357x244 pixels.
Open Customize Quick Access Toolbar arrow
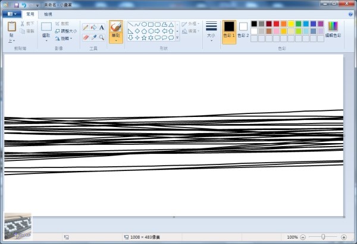[x=37, y=5]
